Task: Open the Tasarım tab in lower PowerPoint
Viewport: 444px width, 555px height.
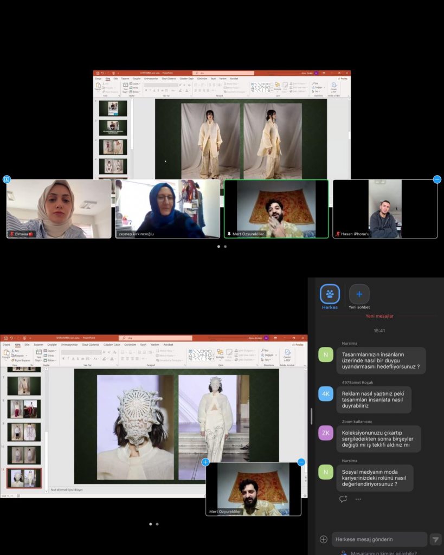Action: [x=38, y=344]
